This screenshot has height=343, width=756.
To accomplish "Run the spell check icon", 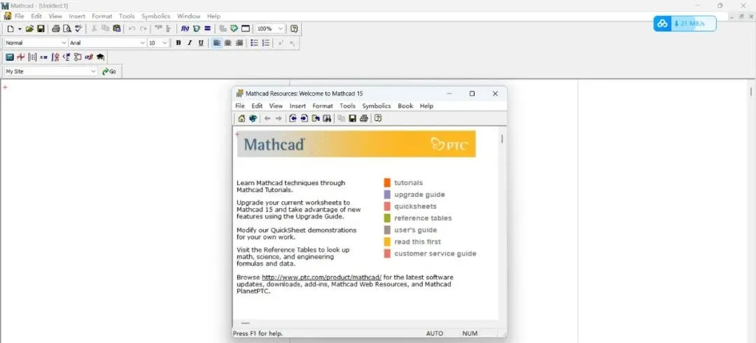I will click(78, 29).
